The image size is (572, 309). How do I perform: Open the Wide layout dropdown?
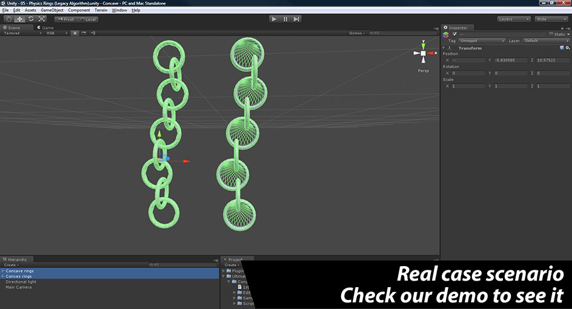551,19
